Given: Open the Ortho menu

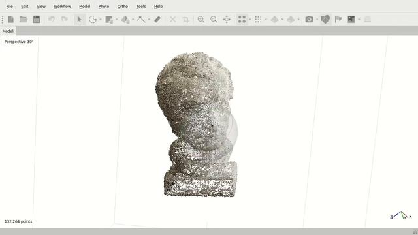Looking at the screenshot, I should click(x=123, y=7).
